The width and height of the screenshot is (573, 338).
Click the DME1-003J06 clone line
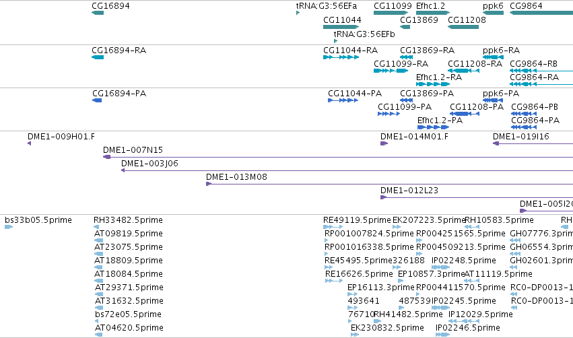[x=347, y=170]
